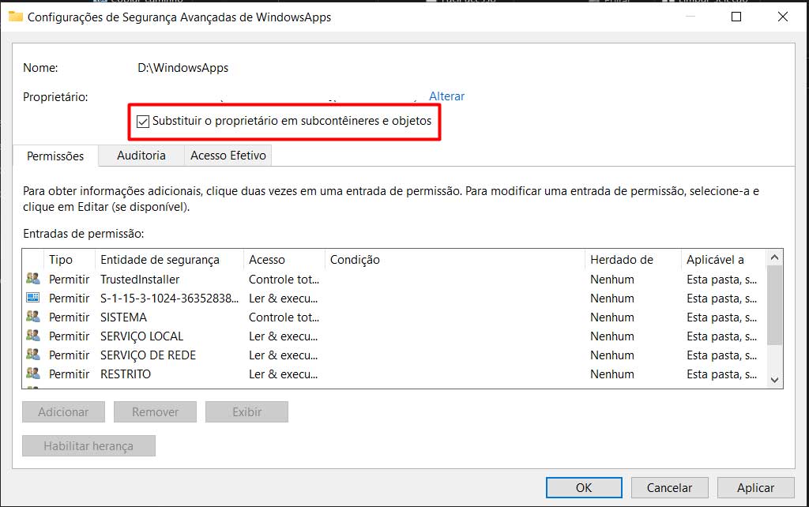Click Esta pasta, s... cell in SERVIÇO DE REDE row
This screenshot has height=507, width=809.
pyautogui.click(x=721, y=355)
